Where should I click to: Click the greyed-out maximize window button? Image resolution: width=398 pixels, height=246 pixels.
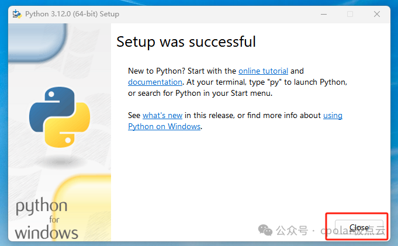[x=350, y=14]
